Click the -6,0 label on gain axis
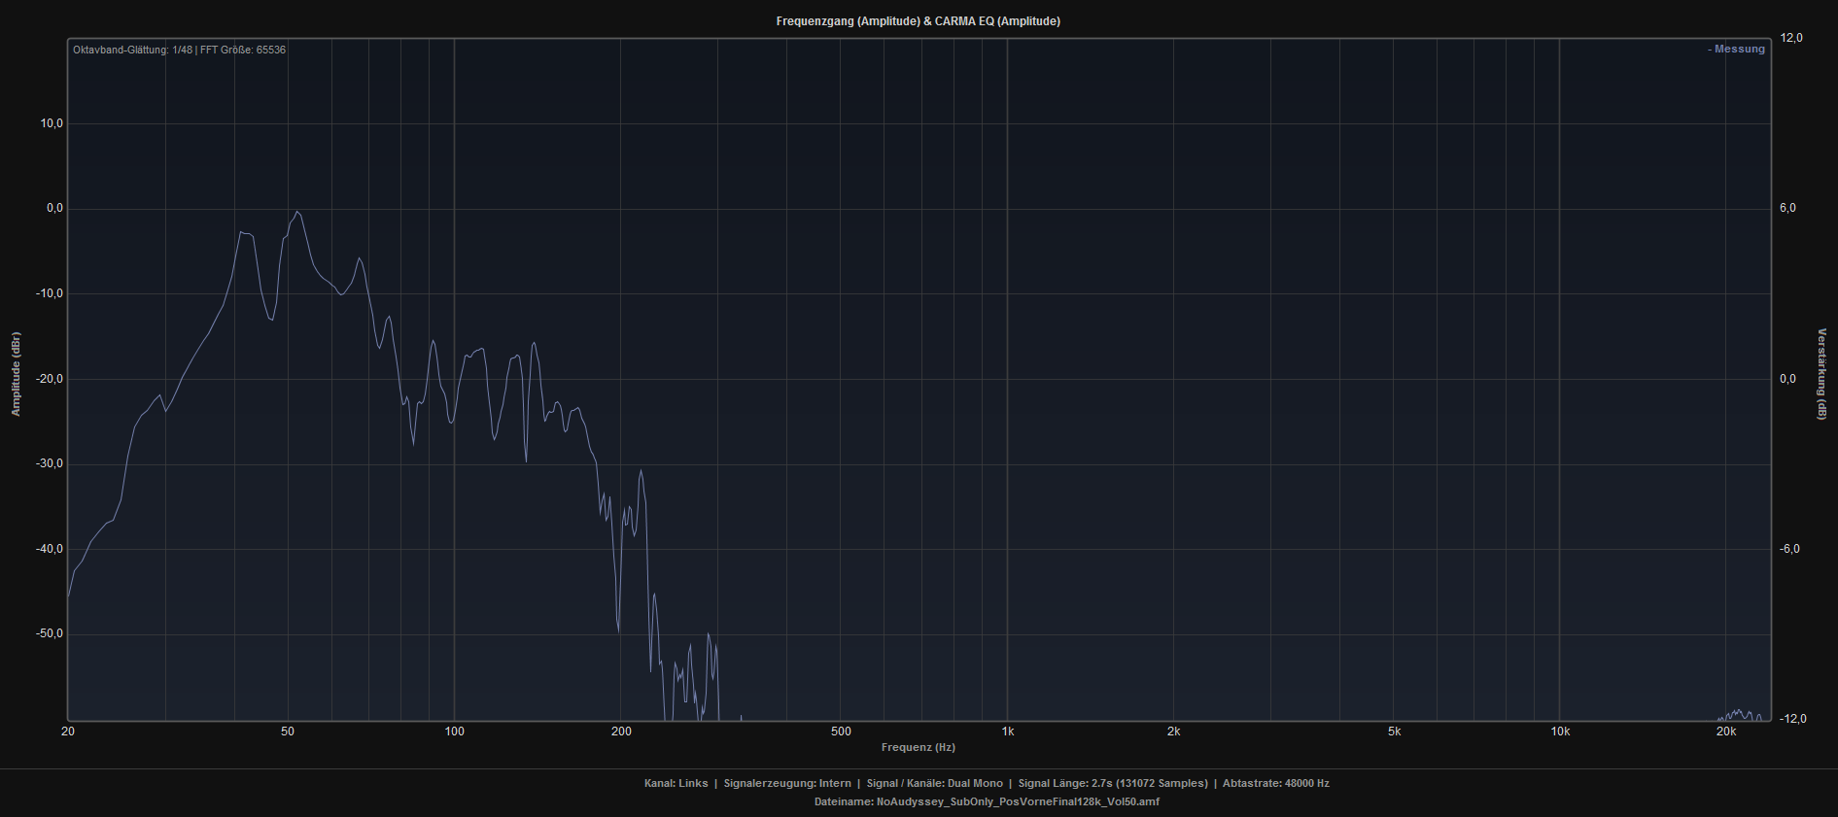Screen dimensions: 1838x817 click(1788, 549)
